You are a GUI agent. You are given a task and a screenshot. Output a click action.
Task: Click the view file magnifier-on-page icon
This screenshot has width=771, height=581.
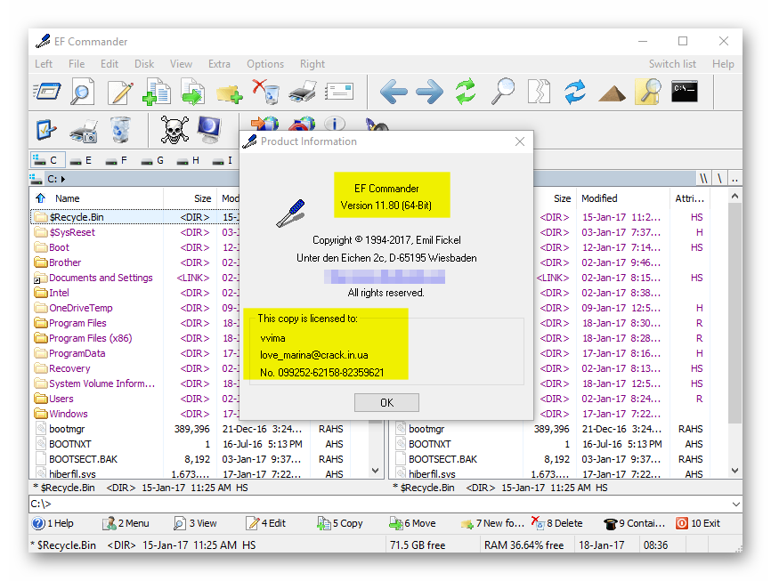point(83,92)
